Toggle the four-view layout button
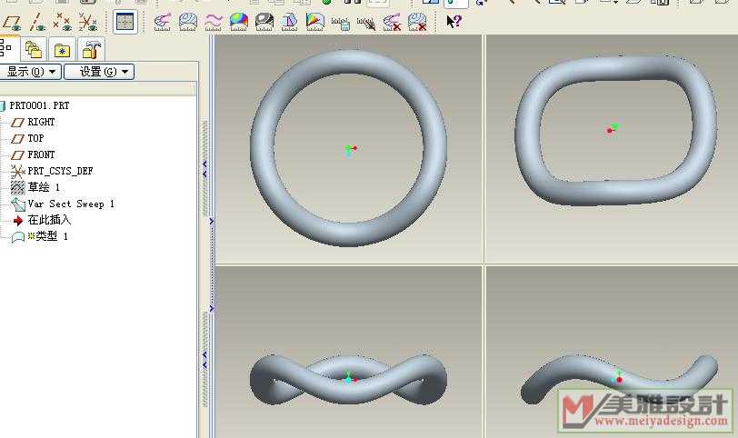738x438 pixels. coord(125,22)
